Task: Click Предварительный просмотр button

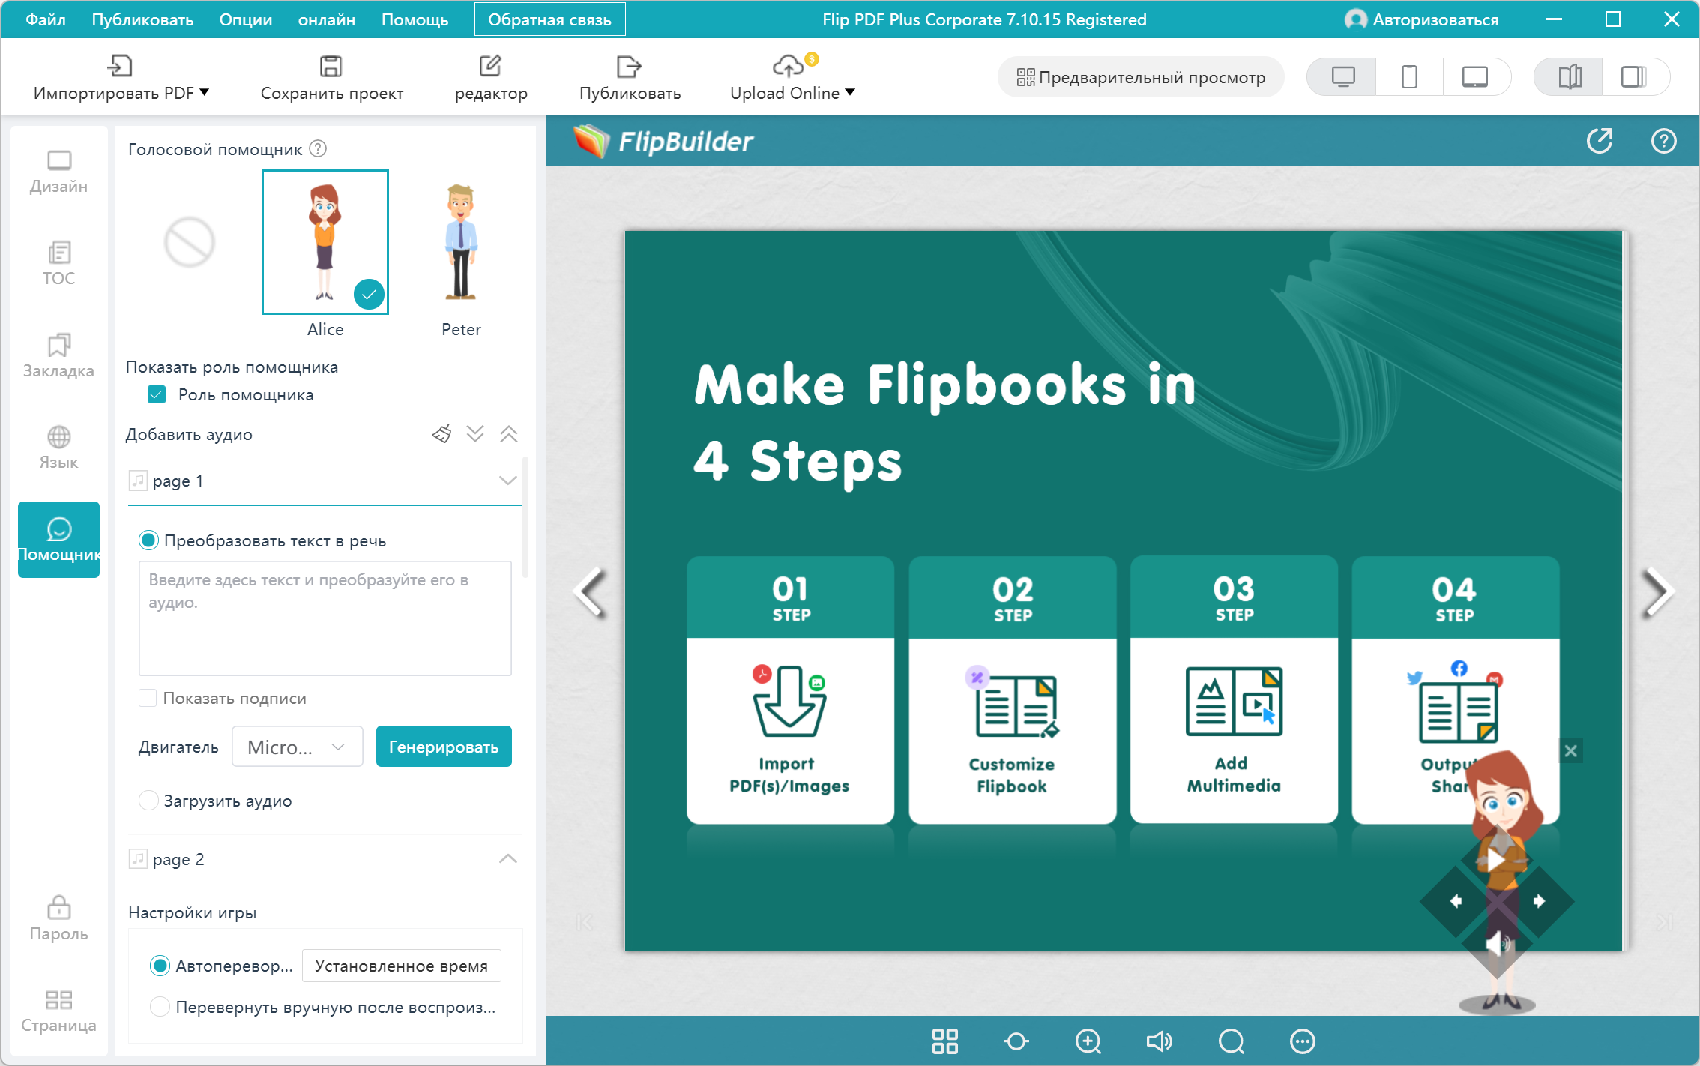Action: coord(1140,77)
